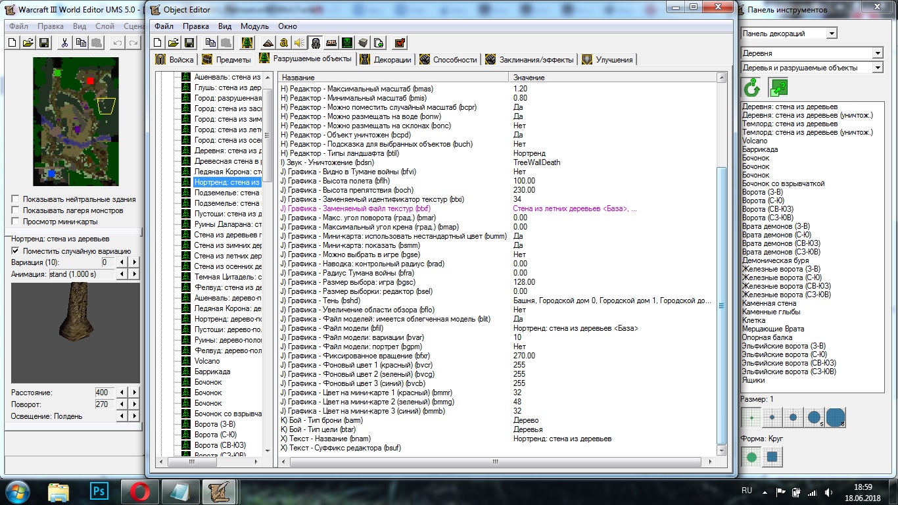This screenshot has width=898, height=505.
Task: Open the Файл menu in Object Editor
Action: pyautogui.click(x=164, y=26)
